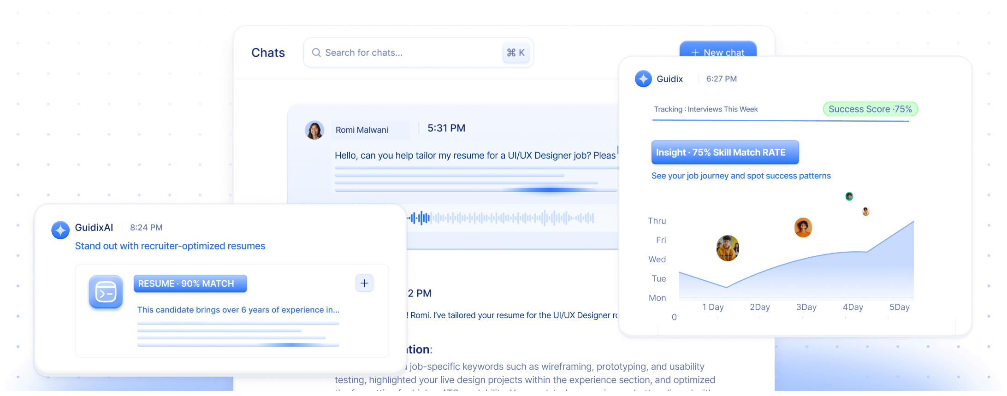Open Stand out with recruiter-optimized resumes link

pos(170,246)
